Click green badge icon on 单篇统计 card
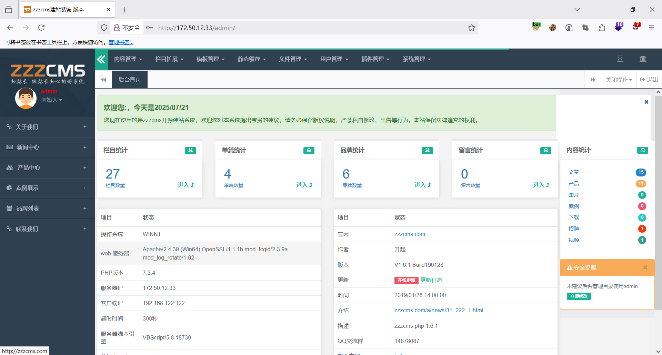The image size is (662, 355). coord(309,150)
